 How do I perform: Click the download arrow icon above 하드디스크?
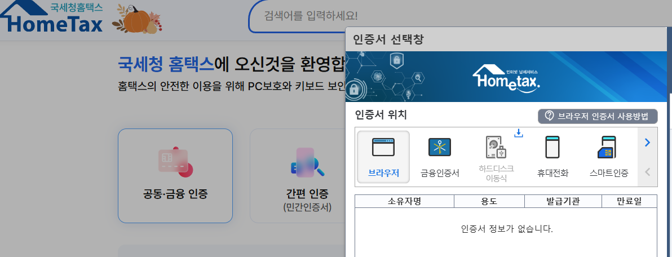519,133
